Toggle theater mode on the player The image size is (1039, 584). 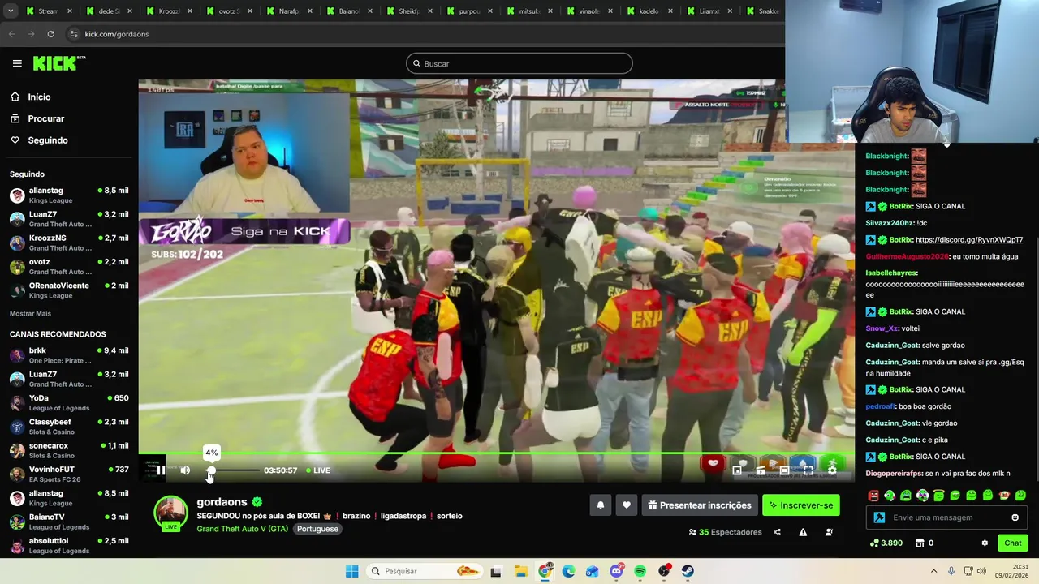click(784, 470)
